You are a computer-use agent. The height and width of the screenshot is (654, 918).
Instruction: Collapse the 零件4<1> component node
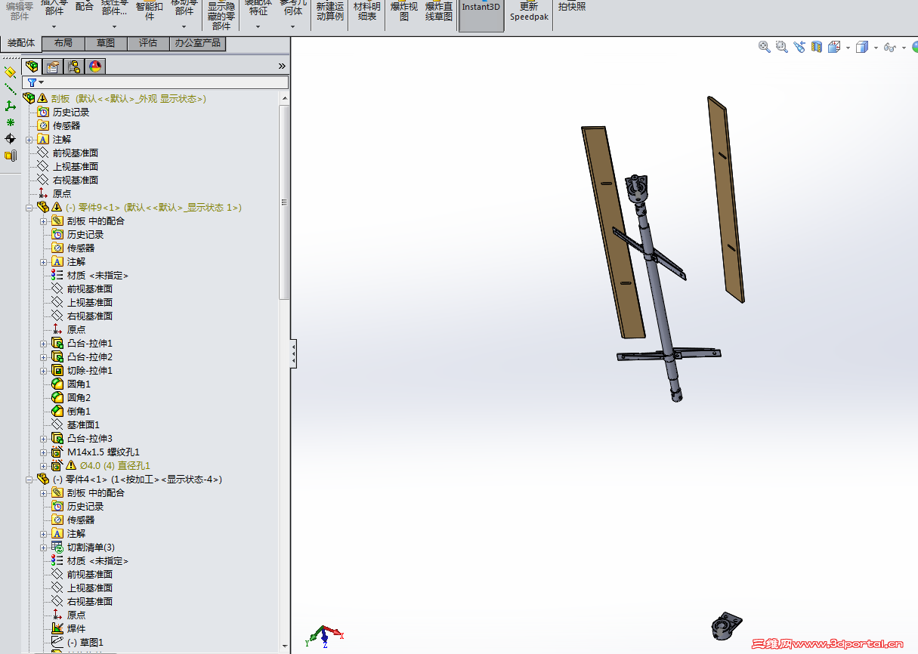click(x=29, y=479)
